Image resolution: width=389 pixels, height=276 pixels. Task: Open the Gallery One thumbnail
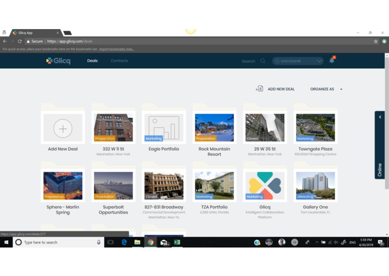click(x=315, y=185)
